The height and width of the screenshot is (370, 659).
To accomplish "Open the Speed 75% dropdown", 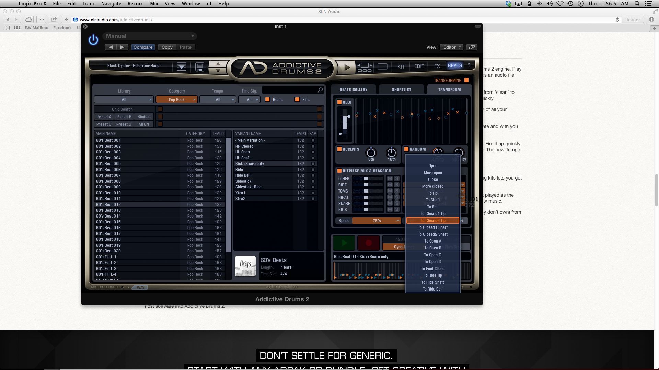I will [377, 221].
